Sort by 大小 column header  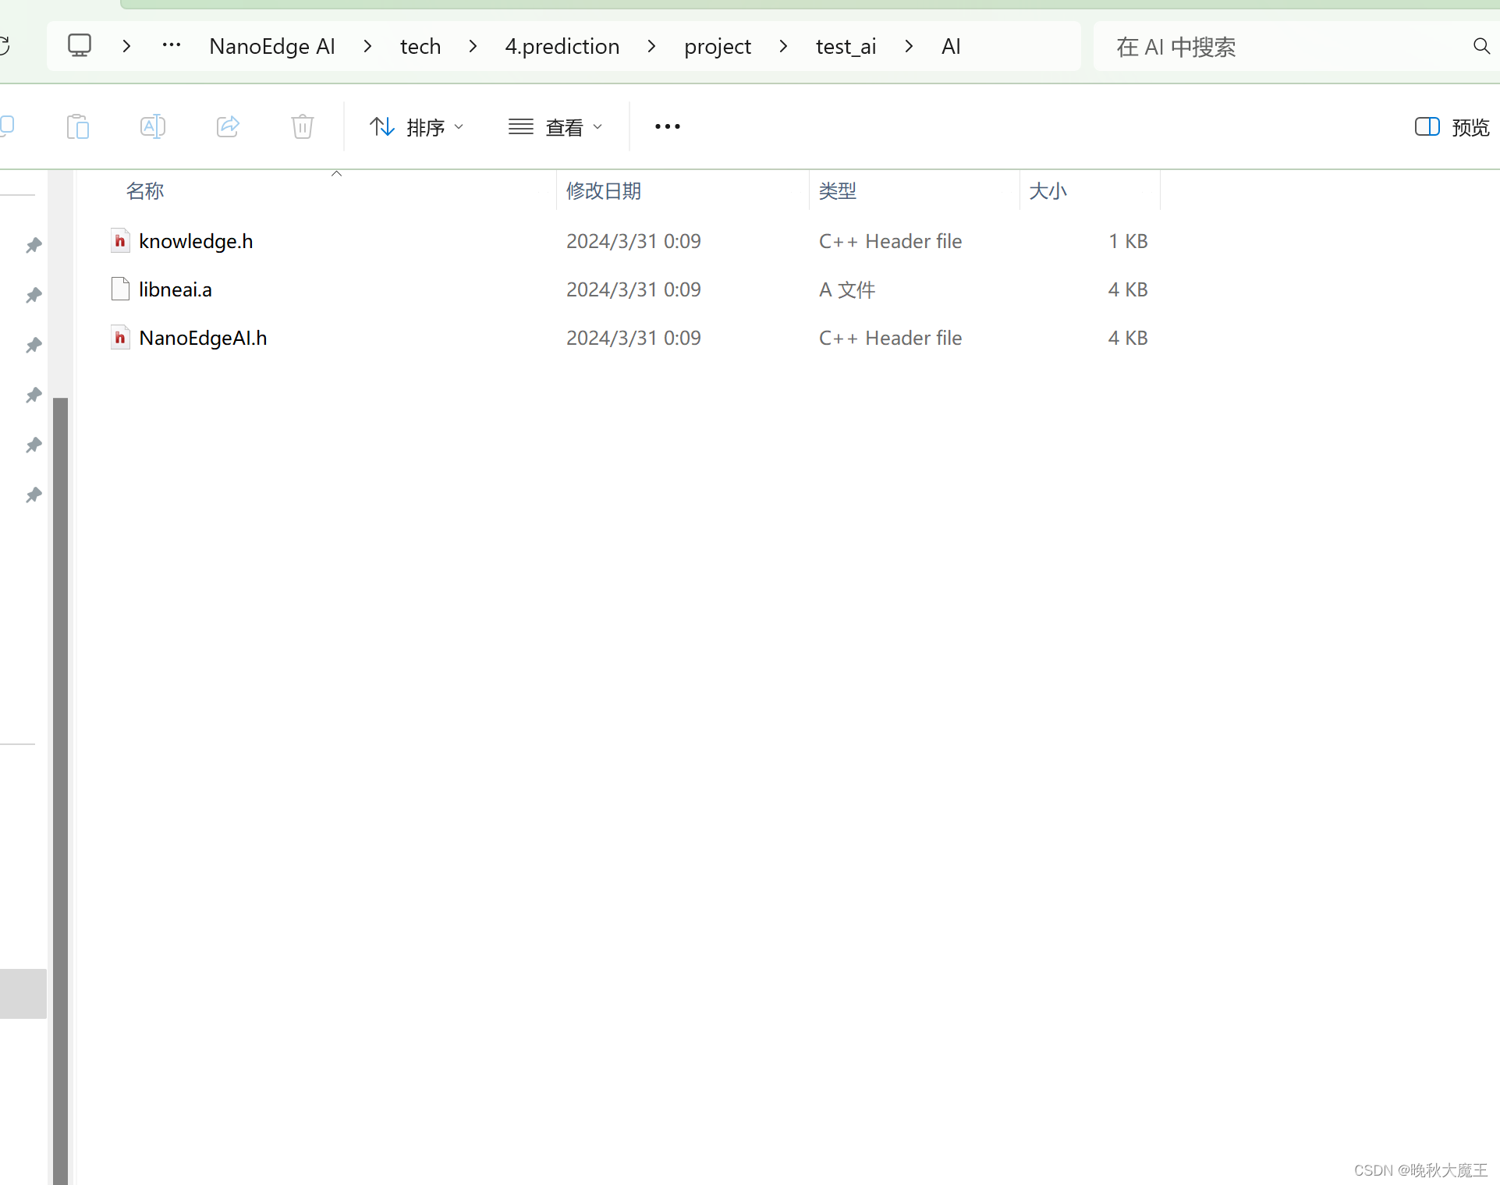pyautogui.click(x=1048, y=191)
